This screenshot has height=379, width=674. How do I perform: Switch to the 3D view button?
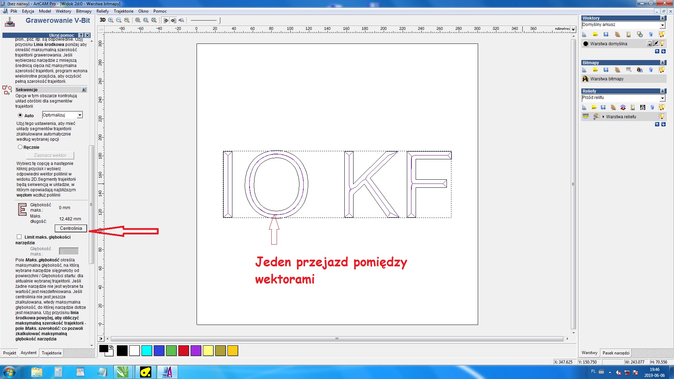[103, 20]
